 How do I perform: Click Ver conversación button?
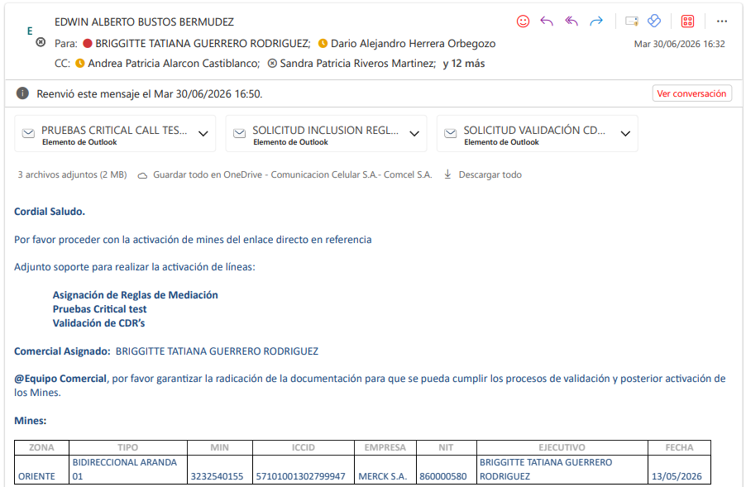click(691, 93)
